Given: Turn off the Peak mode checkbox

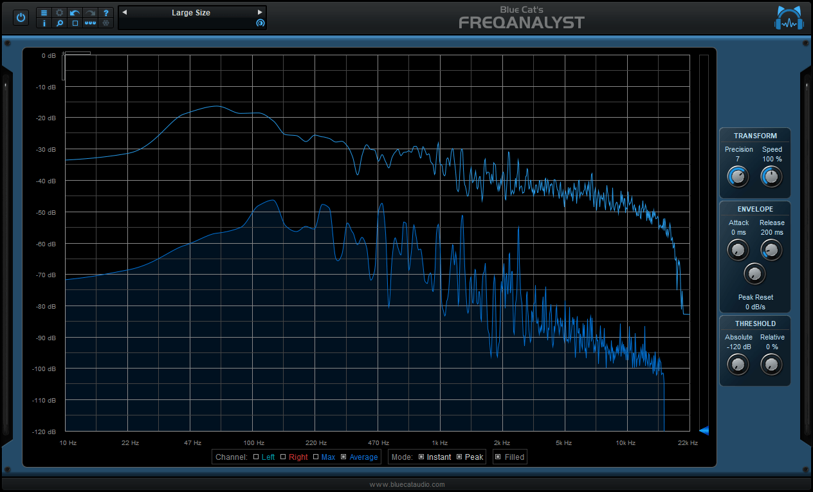Looking at the screenshot, I should pos(459,457).
